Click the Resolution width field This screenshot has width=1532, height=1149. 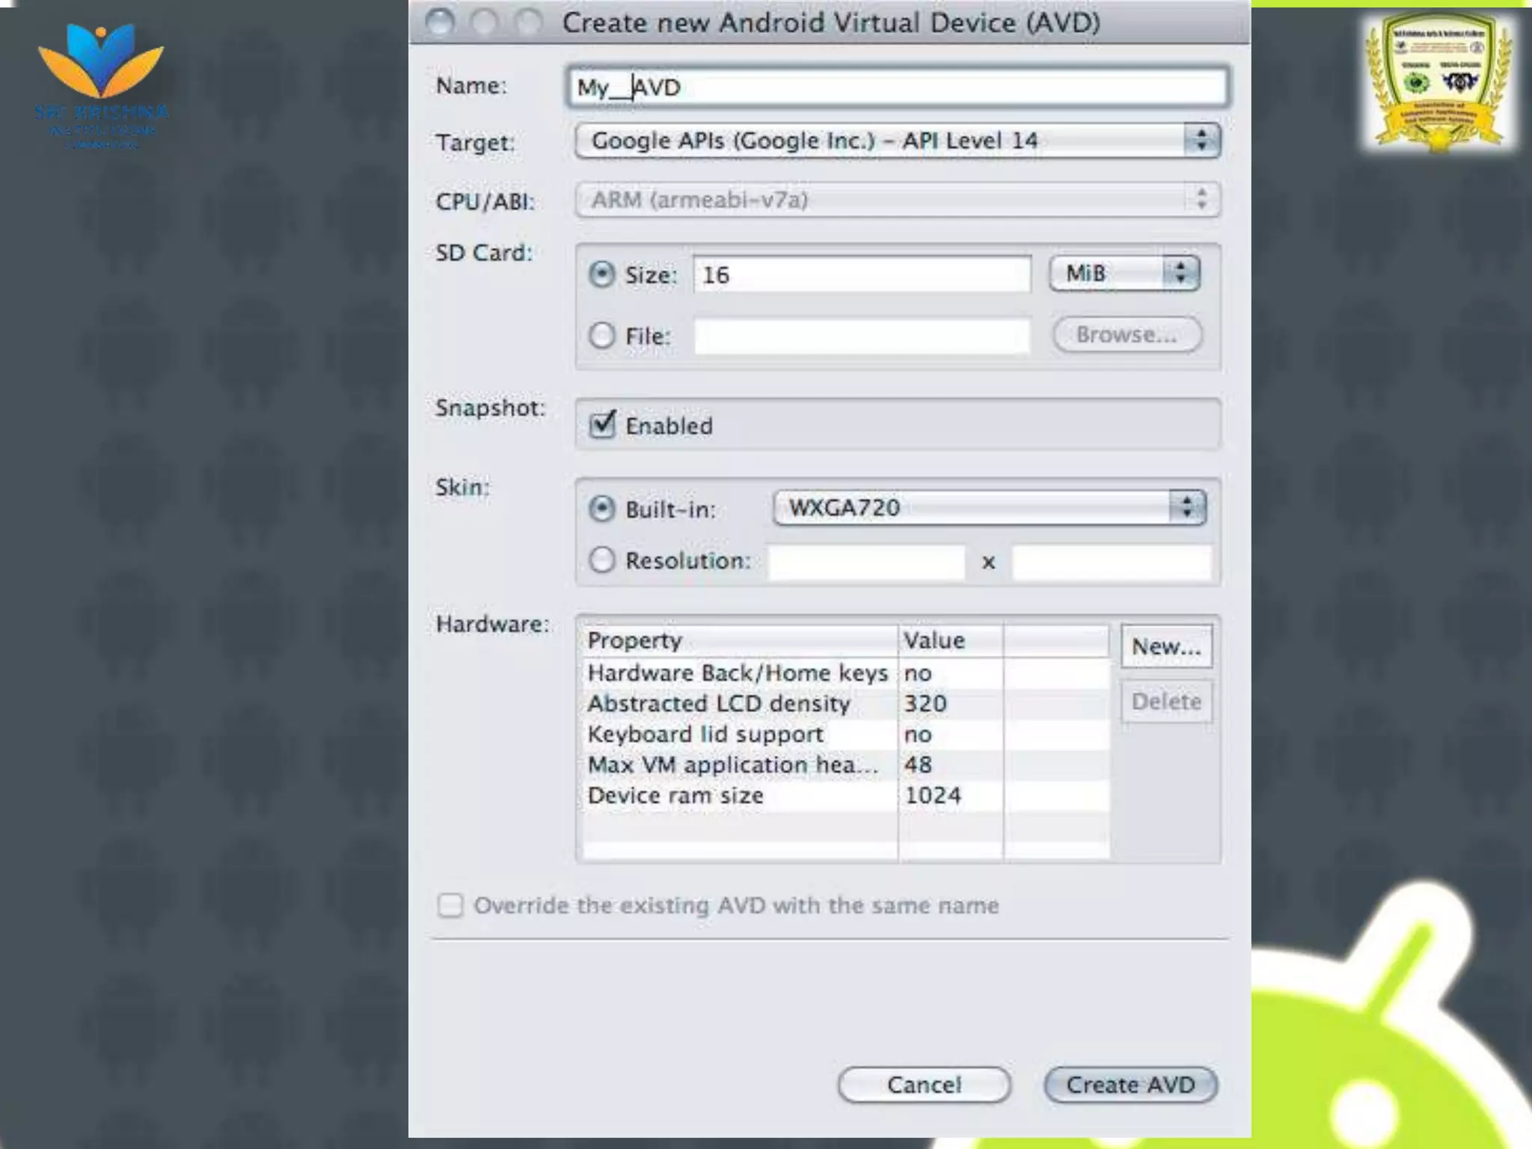pyautogui.click(x=867, y=562)
